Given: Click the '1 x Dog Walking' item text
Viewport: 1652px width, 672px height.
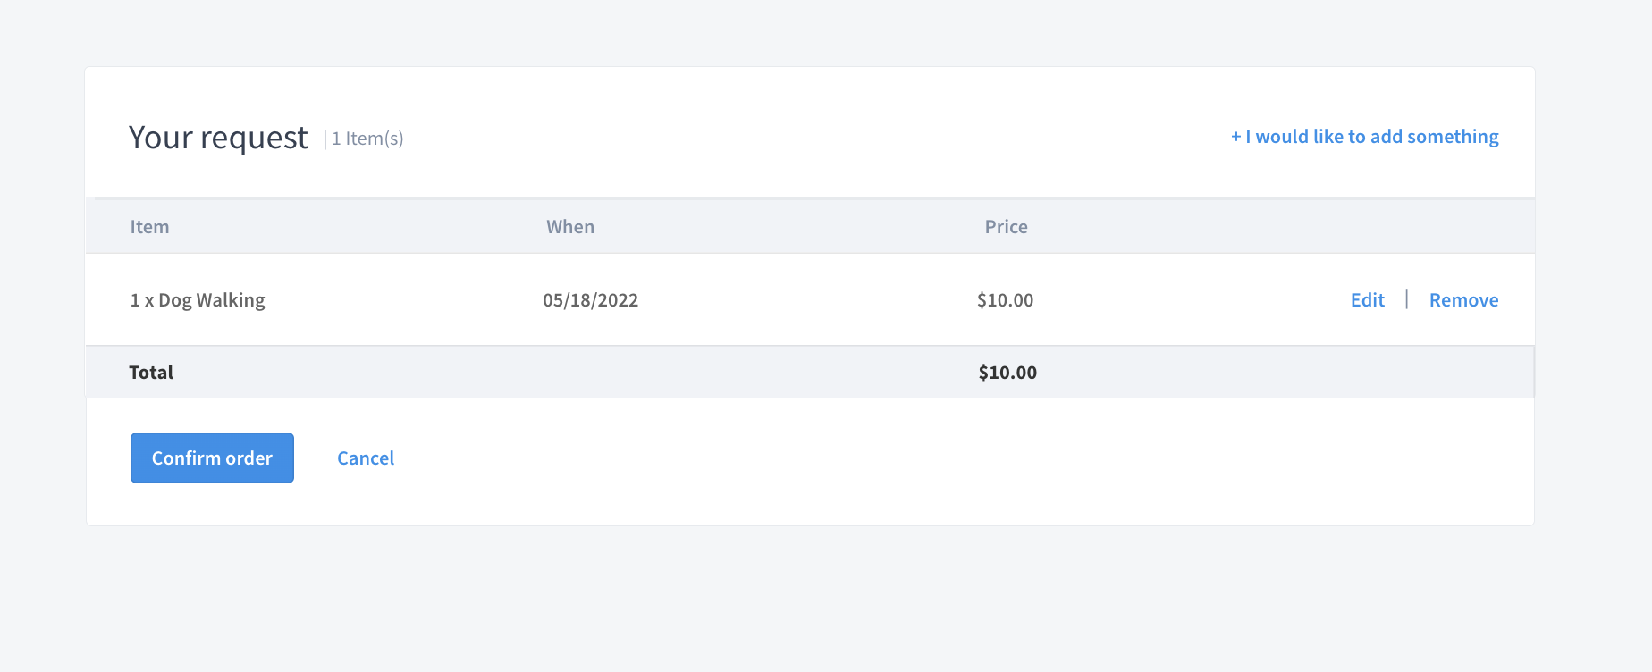Looking at the screenshot, I should click(198, 300).
